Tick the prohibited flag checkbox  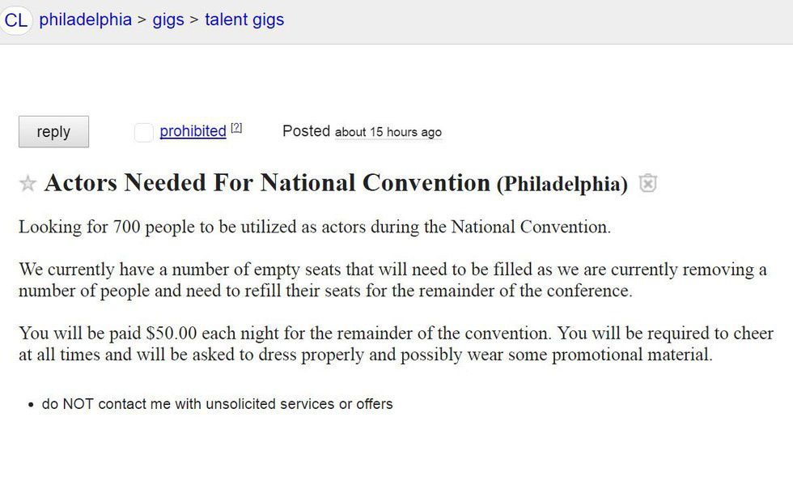pyautogui.click(x=144, y=132)
